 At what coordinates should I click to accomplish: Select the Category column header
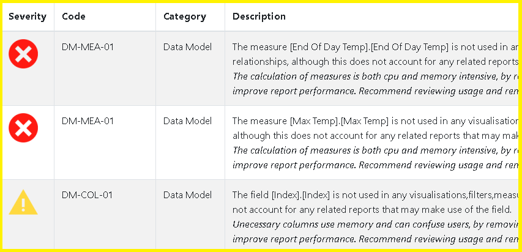point(185,17)
